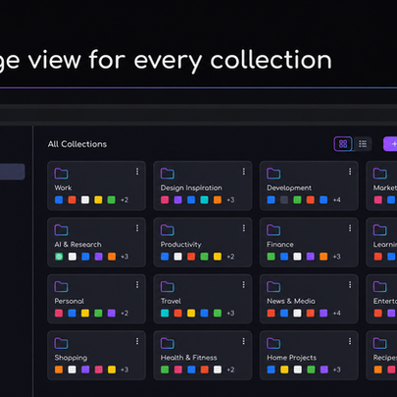
Task: Open Home Projects card's three-dot menu
Action: [x=350, y=341]
